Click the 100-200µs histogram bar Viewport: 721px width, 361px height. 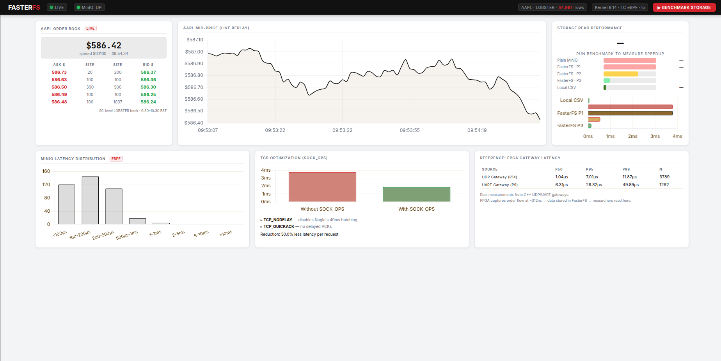pos(90,200)
